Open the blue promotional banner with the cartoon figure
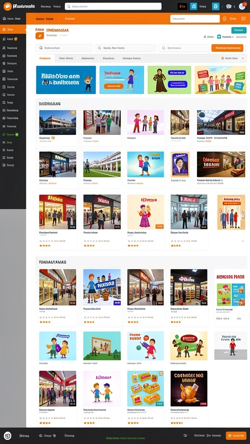 66,80
